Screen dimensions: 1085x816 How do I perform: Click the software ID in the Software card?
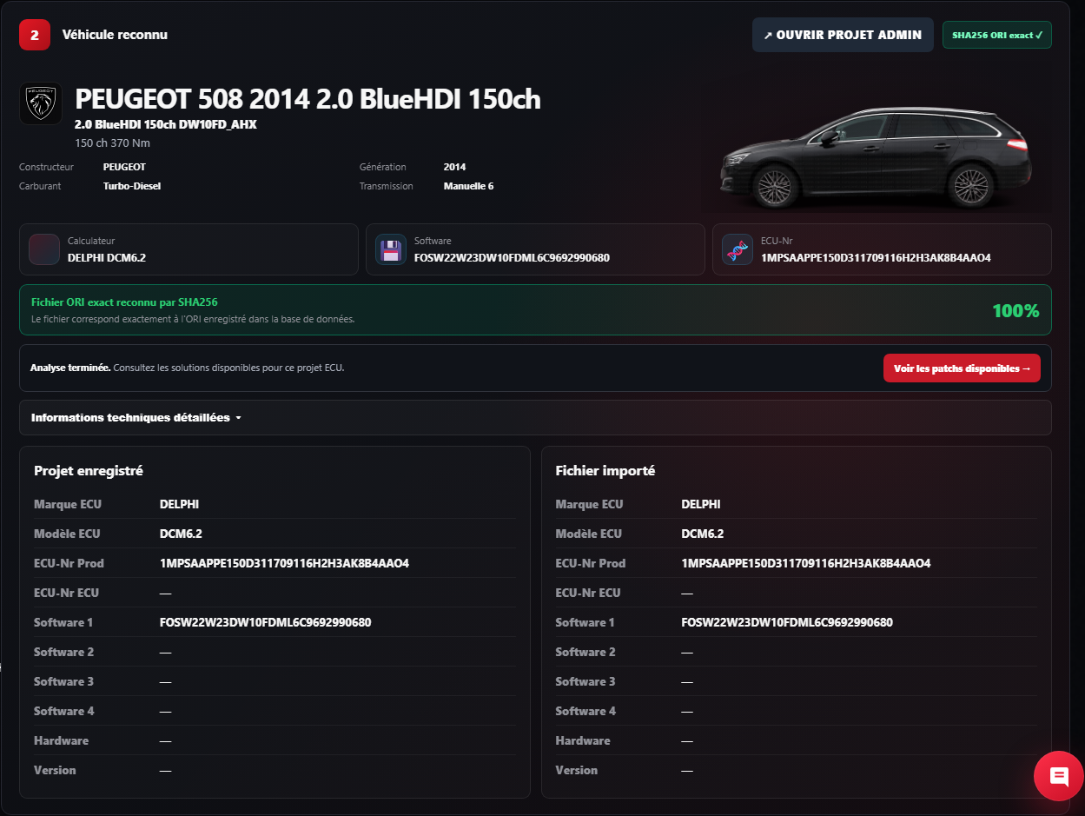512,257
